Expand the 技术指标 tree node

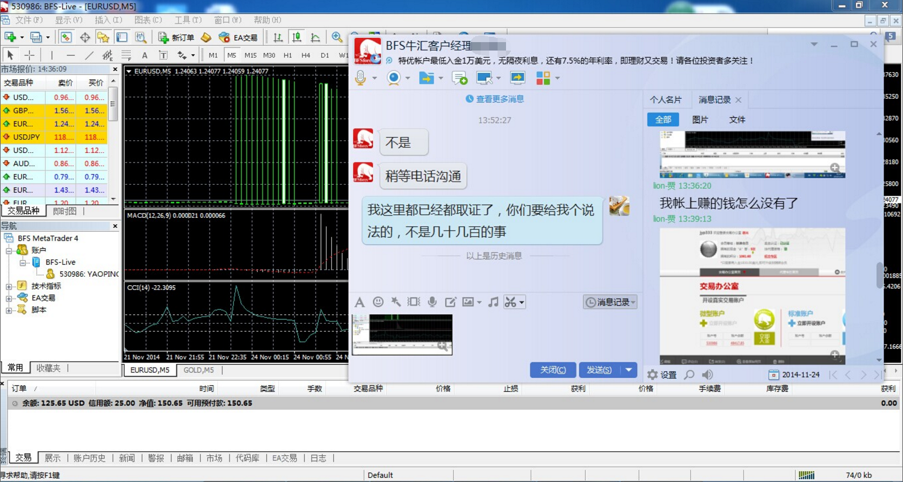tap(9, 286)
